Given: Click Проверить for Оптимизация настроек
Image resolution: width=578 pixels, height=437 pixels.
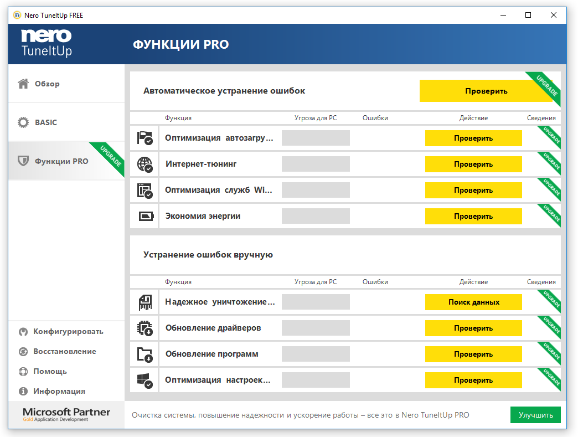Looking at the screenshot, I should tap(473, 380).
